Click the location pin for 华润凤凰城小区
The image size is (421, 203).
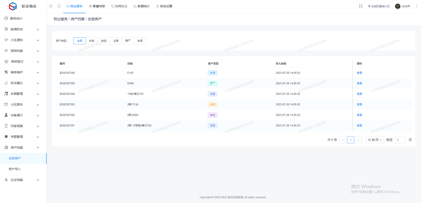[369, 6]
